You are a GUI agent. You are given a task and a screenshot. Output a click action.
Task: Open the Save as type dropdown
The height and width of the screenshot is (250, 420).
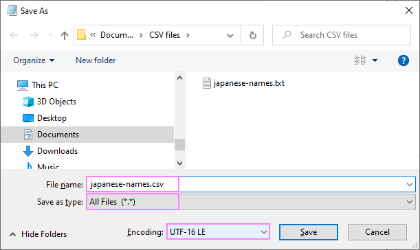(x=251, y=201)
